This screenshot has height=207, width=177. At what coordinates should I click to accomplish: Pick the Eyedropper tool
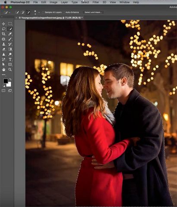point(10,34)
